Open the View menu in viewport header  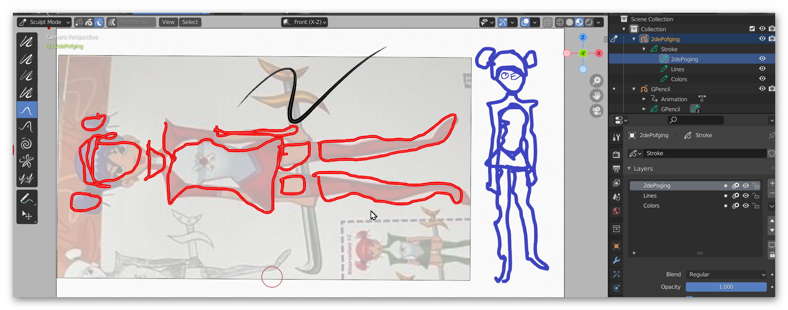(168, 22)
